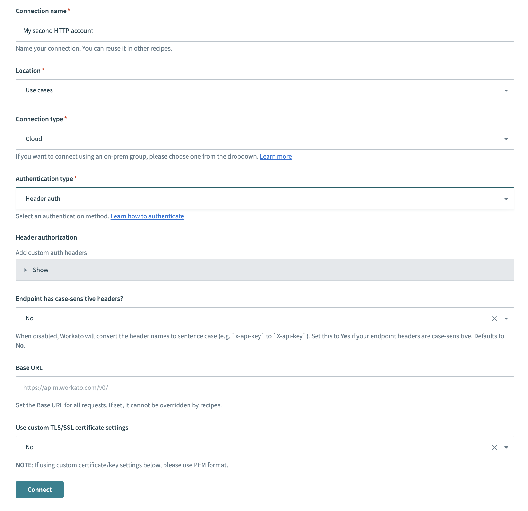Viewport: 528px width, 511px height.
Task: Expand the Show section for custom auth headers
Action: click(x=40, y=270)
